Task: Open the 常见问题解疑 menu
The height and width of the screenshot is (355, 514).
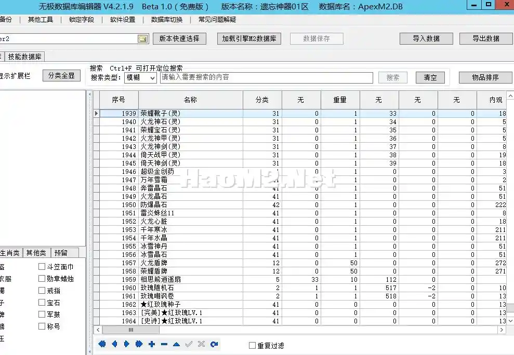Action: 217,20
